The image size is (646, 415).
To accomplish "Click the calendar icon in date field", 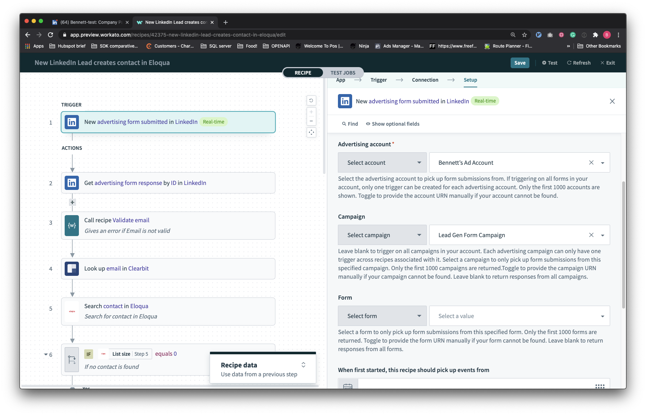I will click(x=348, y=386).
